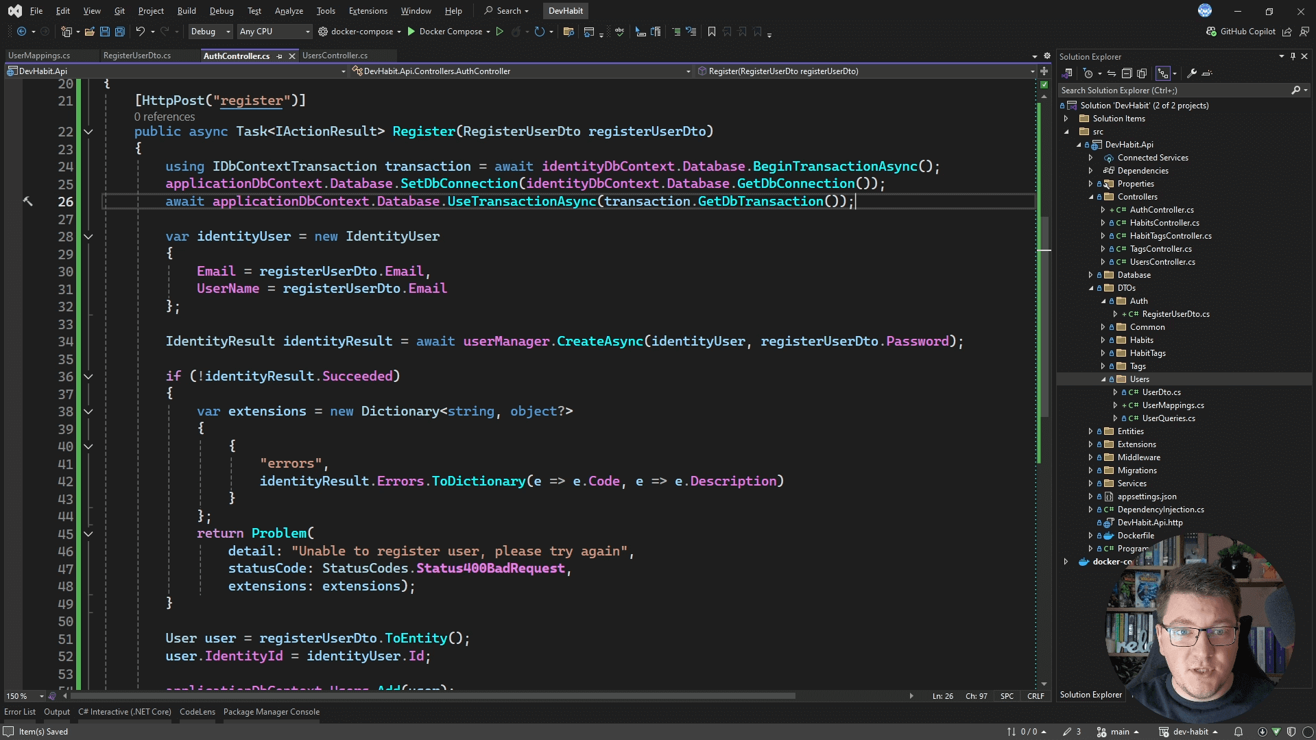Viewport: 1316px width, 740px height.
Task: Collapse the Controllers folder
Action: coord(1090,197)
